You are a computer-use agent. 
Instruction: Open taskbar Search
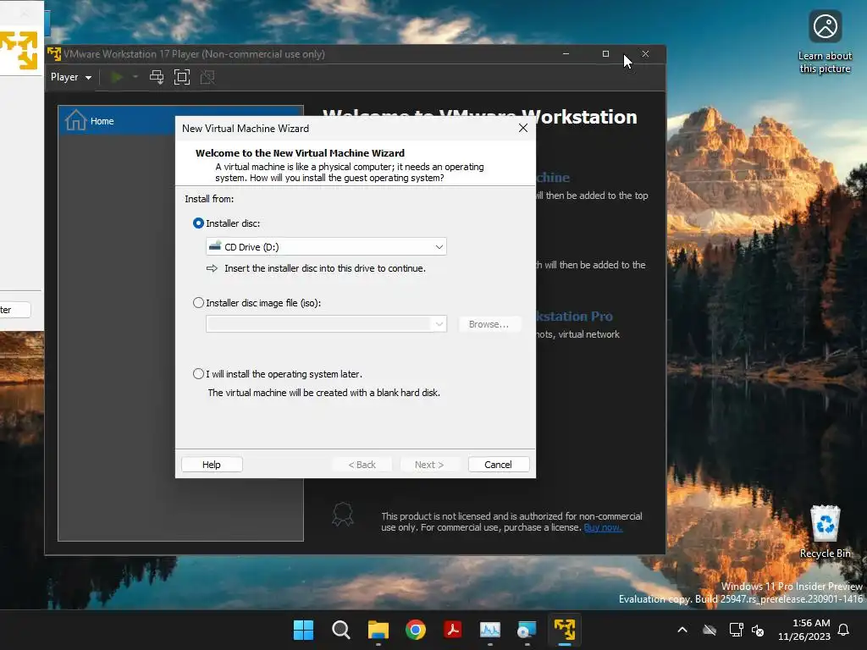[340, 630]
